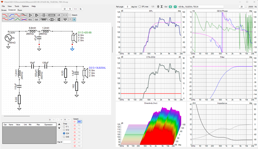Select variant S2 button
258x149 pixels.
coord(75,125)
